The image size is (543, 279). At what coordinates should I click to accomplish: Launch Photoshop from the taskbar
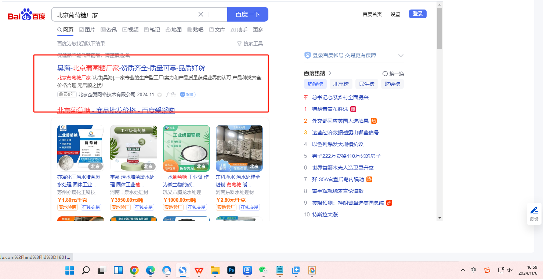231,271
